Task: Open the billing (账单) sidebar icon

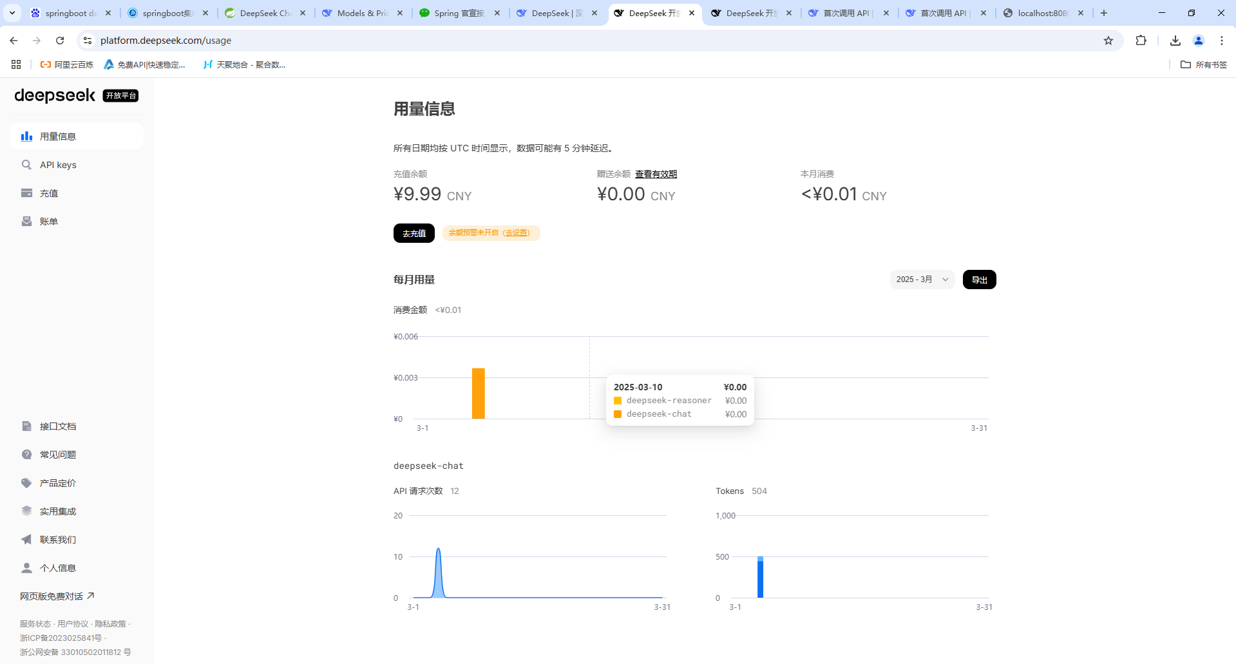Action: point(26,222)
